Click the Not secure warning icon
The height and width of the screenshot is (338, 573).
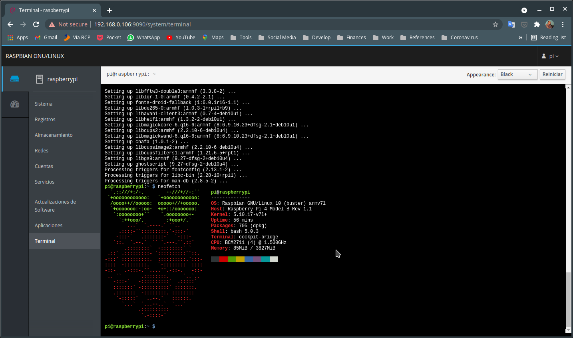pyautogui.click(x=52, y=24)
